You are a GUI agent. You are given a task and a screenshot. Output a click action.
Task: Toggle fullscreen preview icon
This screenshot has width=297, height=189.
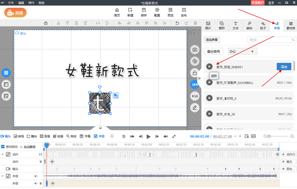174,136
